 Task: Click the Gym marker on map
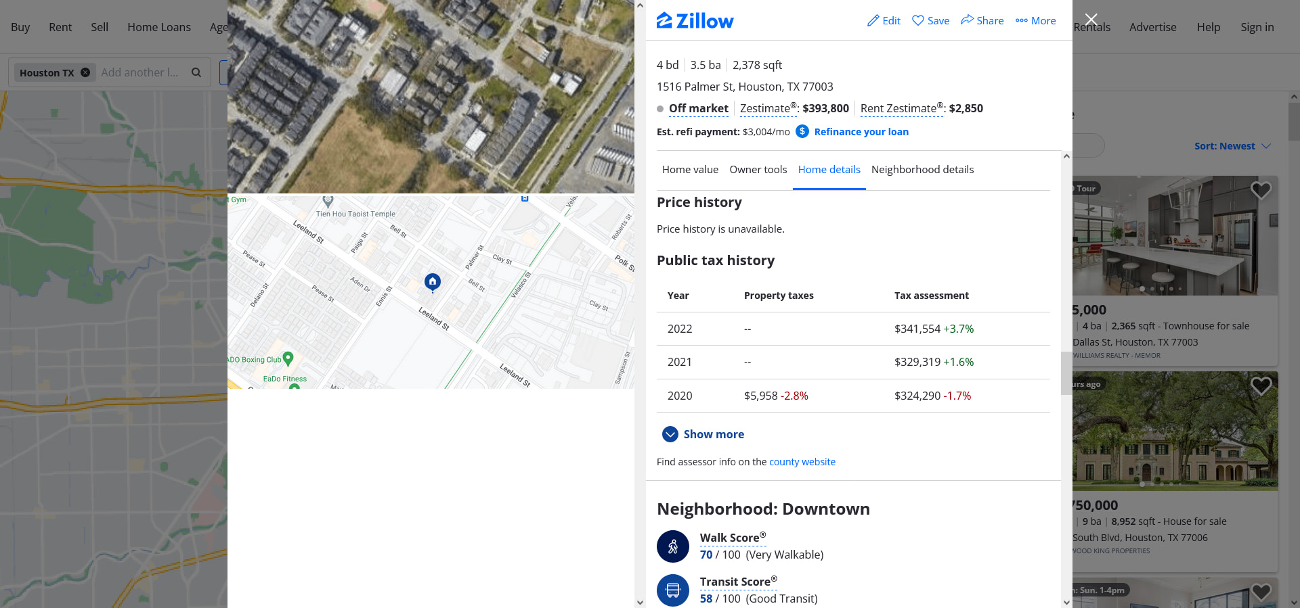(x=237, y=200)
